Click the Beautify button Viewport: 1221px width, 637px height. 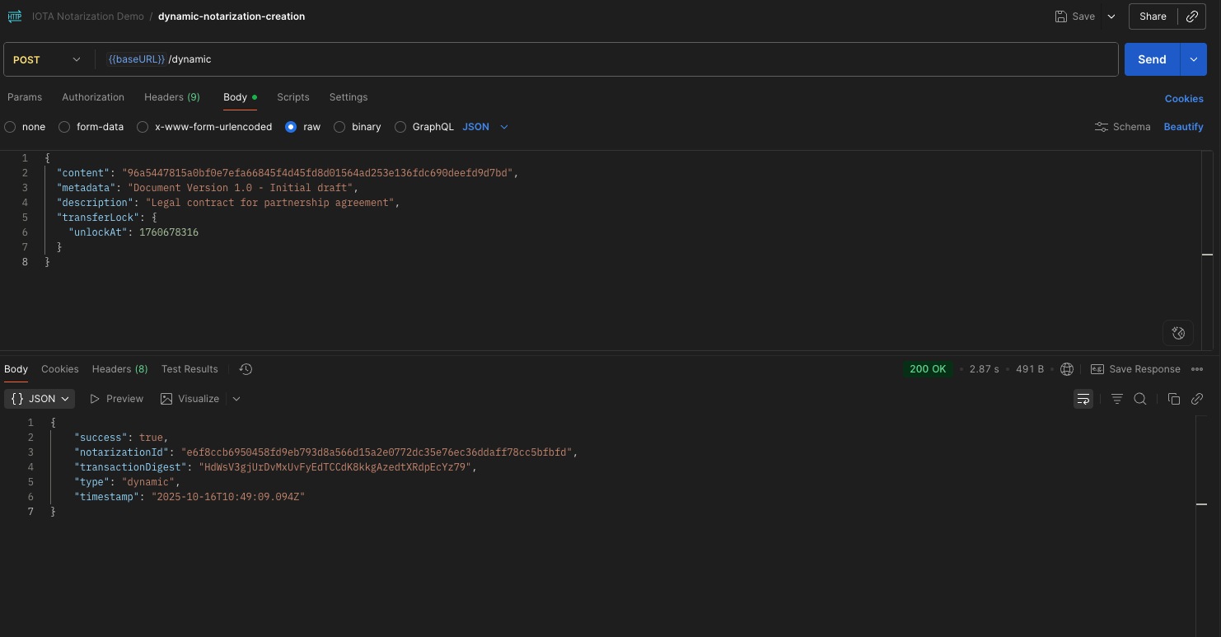(1183, 127)
